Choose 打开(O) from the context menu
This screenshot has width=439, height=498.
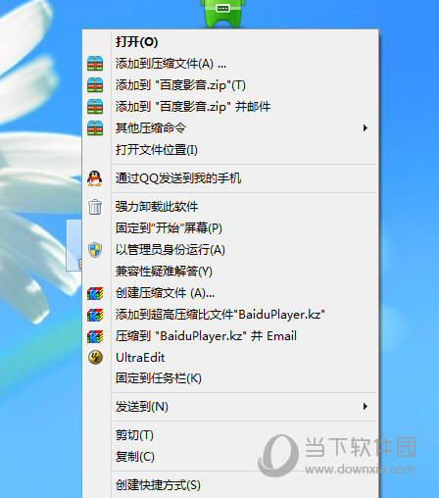230,42
